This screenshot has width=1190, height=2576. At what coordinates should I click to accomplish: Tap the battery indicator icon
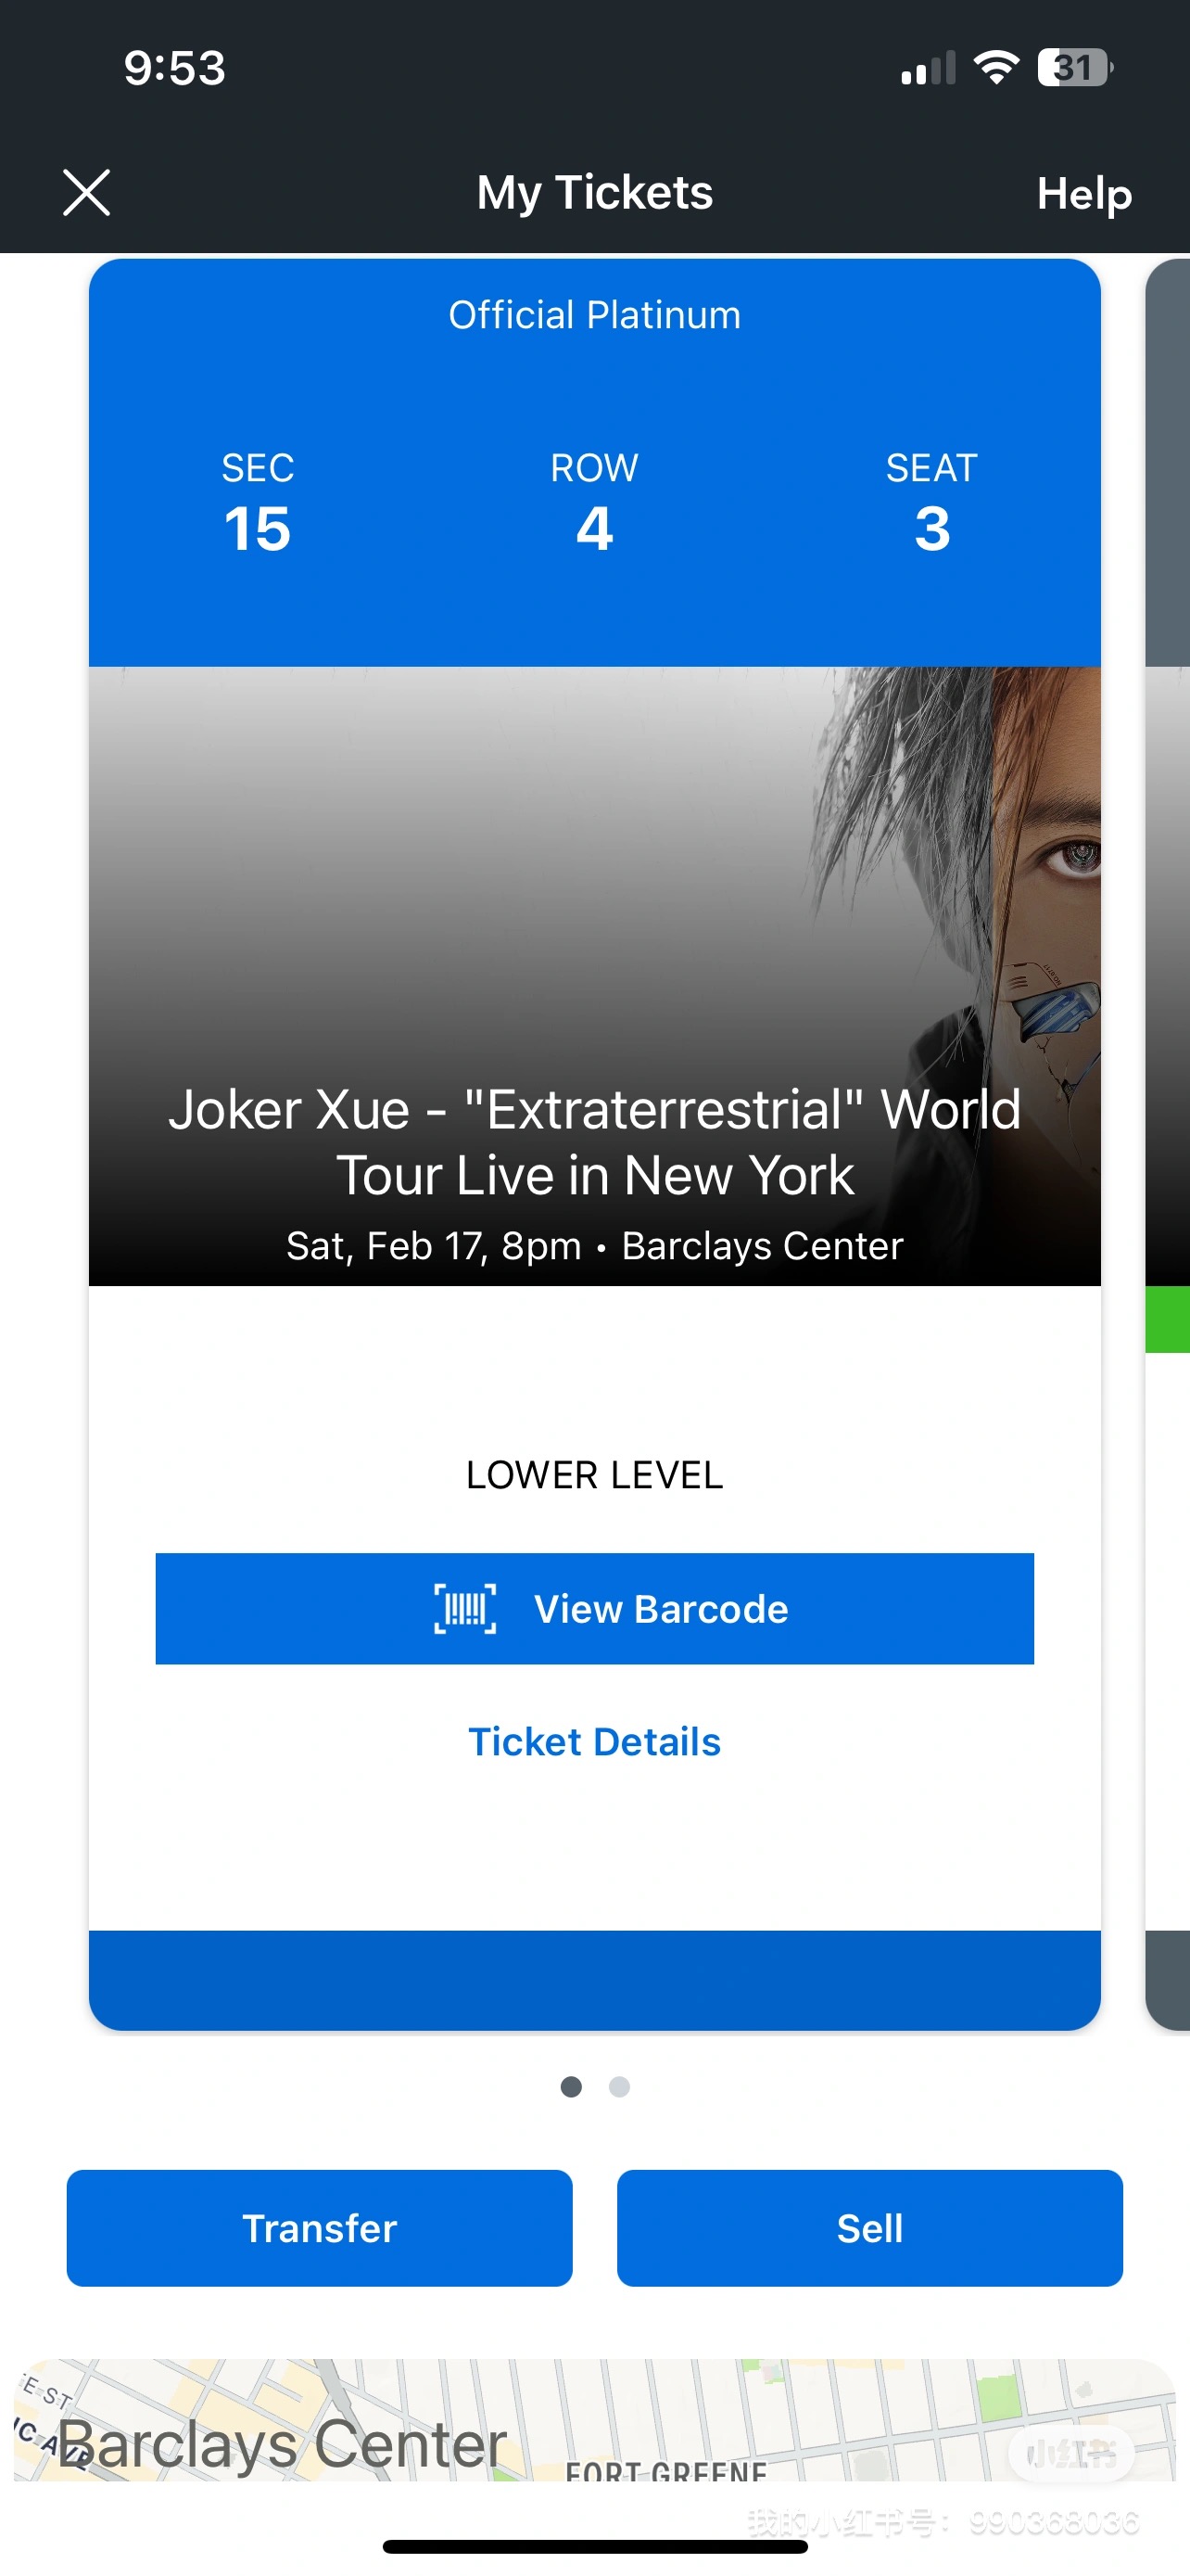(1074, 68)
